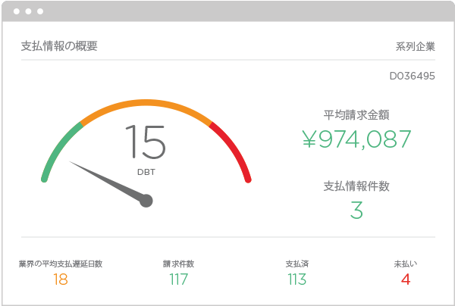This screenshot has height=306, width=455.
Task: Click the round pivot of the gauge needle
Action: coord(146,201)
